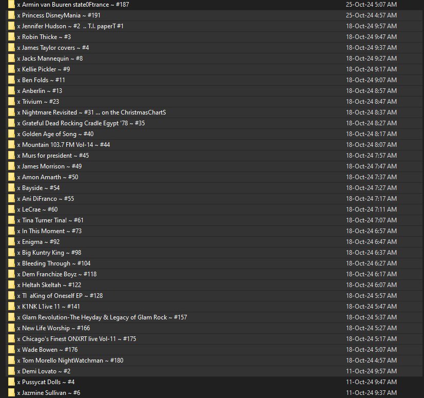Click the folder icon next to Robin Thicke

point(11,37)
